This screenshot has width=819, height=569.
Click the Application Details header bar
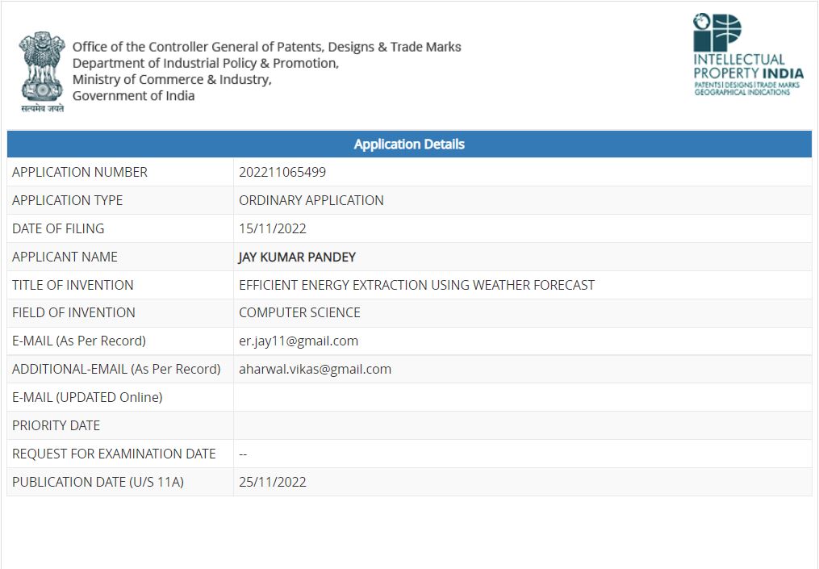(409, 144)
